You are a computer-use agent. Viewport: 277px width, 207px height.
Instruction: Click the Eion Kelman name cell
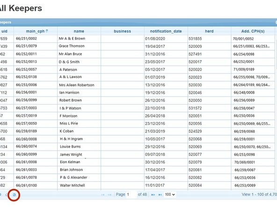pyautogui.click(x=79, y=162)
